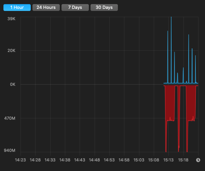Click the 14:58 time label
This screenshot has height=171, width=205.
click(x=124, y=160)
